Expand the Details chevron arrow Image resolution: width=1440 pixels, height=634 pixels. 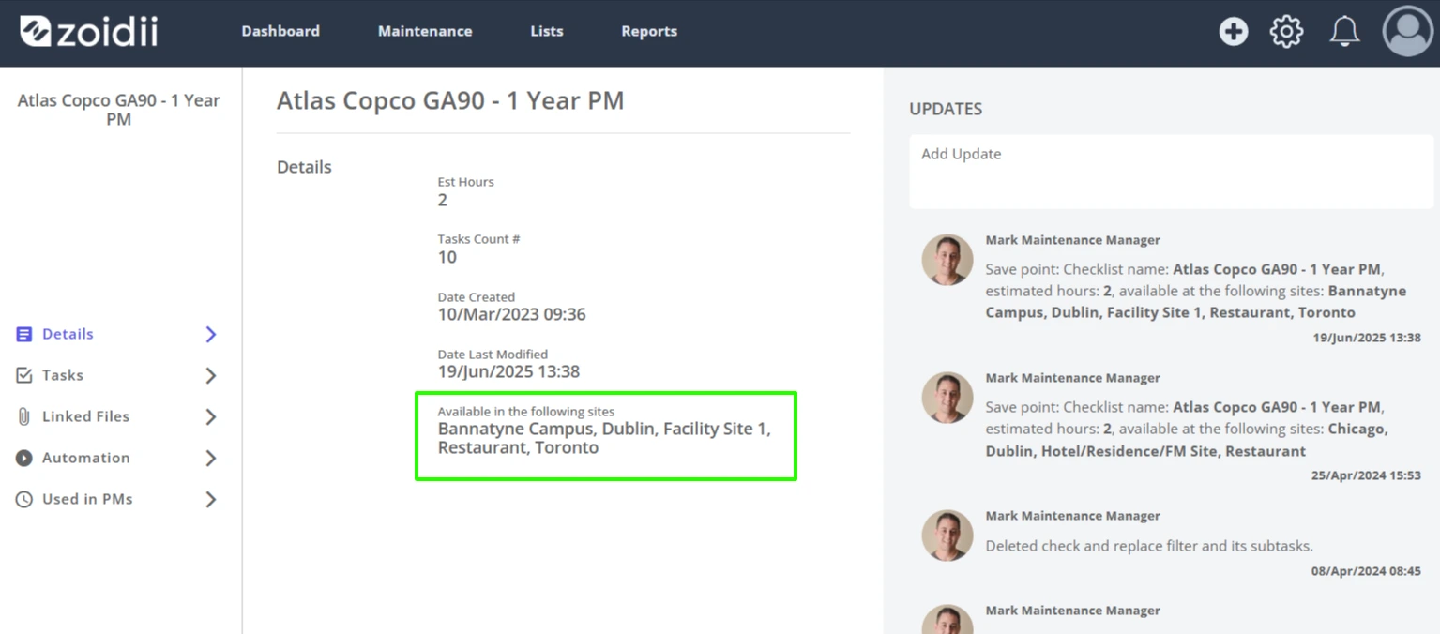click(211, 335)
